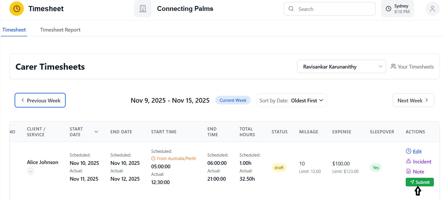443x201 pixels.
Task: Click into the Search input field
Action: click(x=334, y=9)
